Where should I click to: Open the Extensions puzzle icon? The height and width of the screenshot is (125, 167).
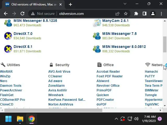[x=136, y=14]
